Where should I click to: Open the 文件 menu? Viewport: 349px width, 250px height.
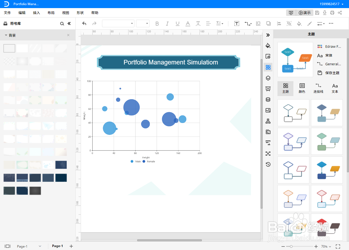click(x=7, y=13)
